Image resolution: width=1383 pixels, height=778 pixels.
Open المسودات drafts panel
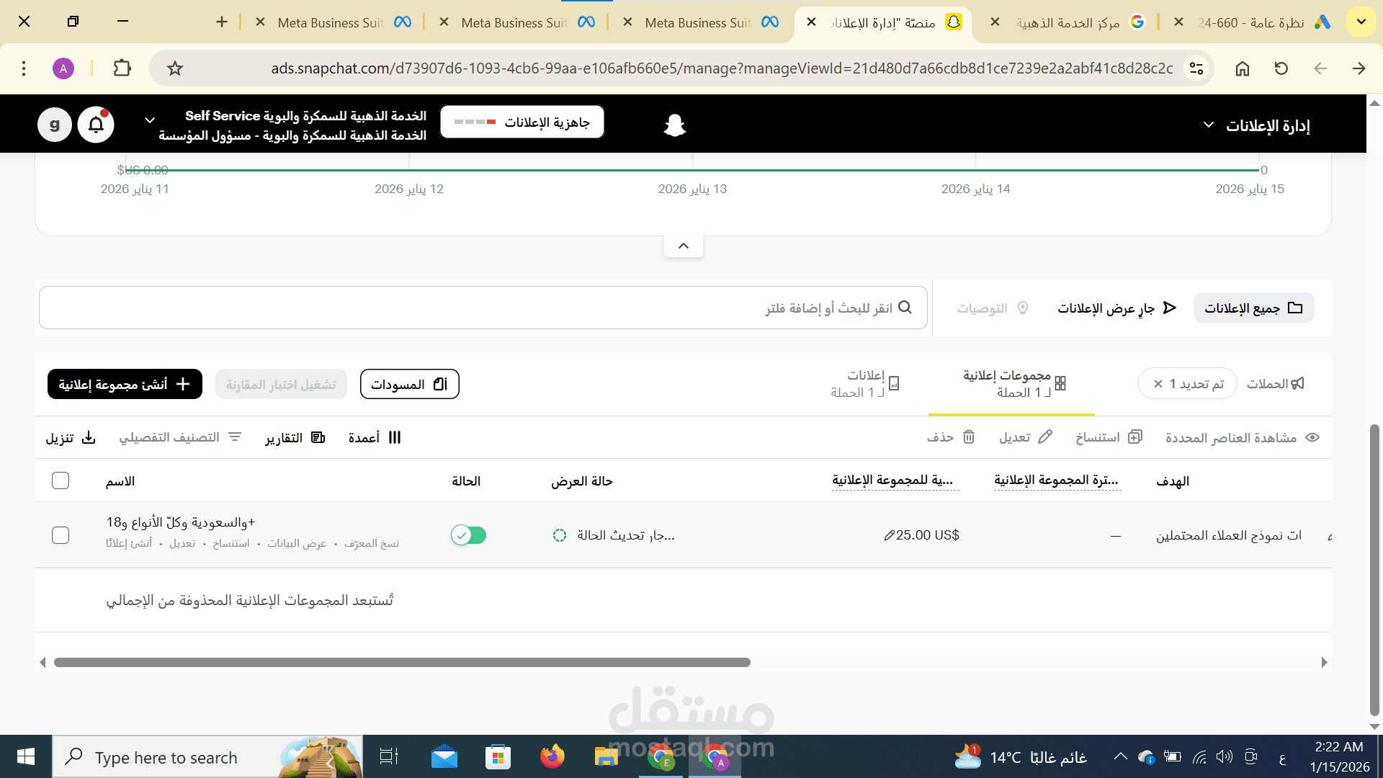point(409,384)
